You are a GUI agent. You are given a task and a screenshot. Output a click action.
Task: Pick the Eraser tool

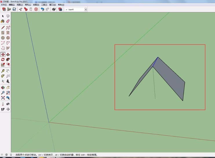[x=8, y=21]
